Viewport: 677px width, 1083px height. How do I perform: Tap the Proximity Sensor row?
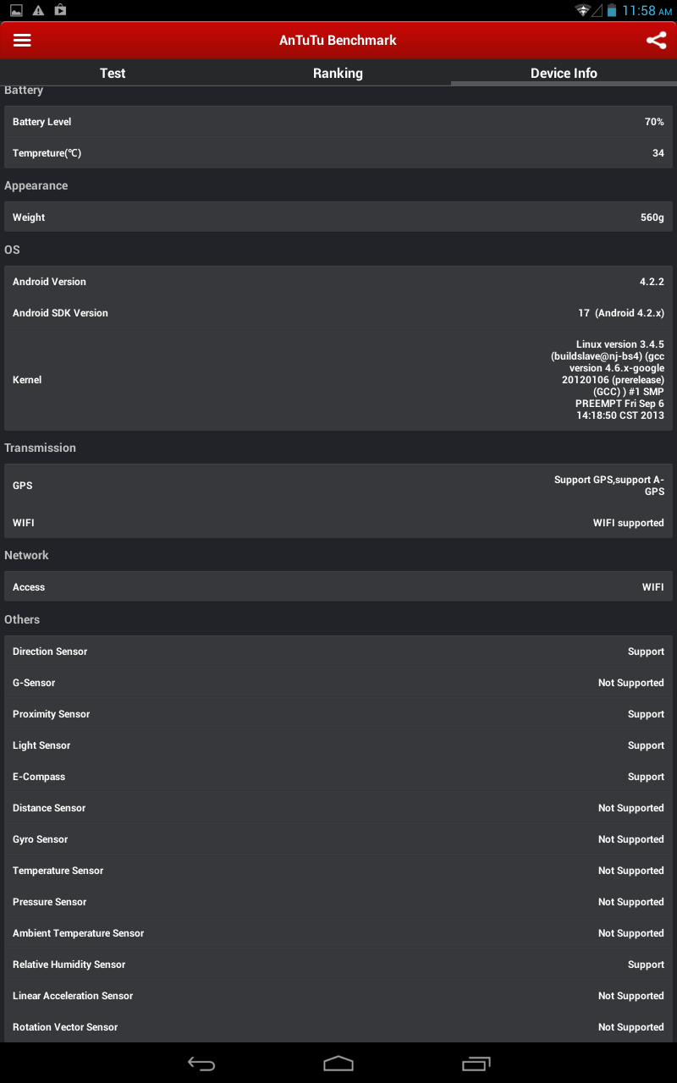point(338,714)
